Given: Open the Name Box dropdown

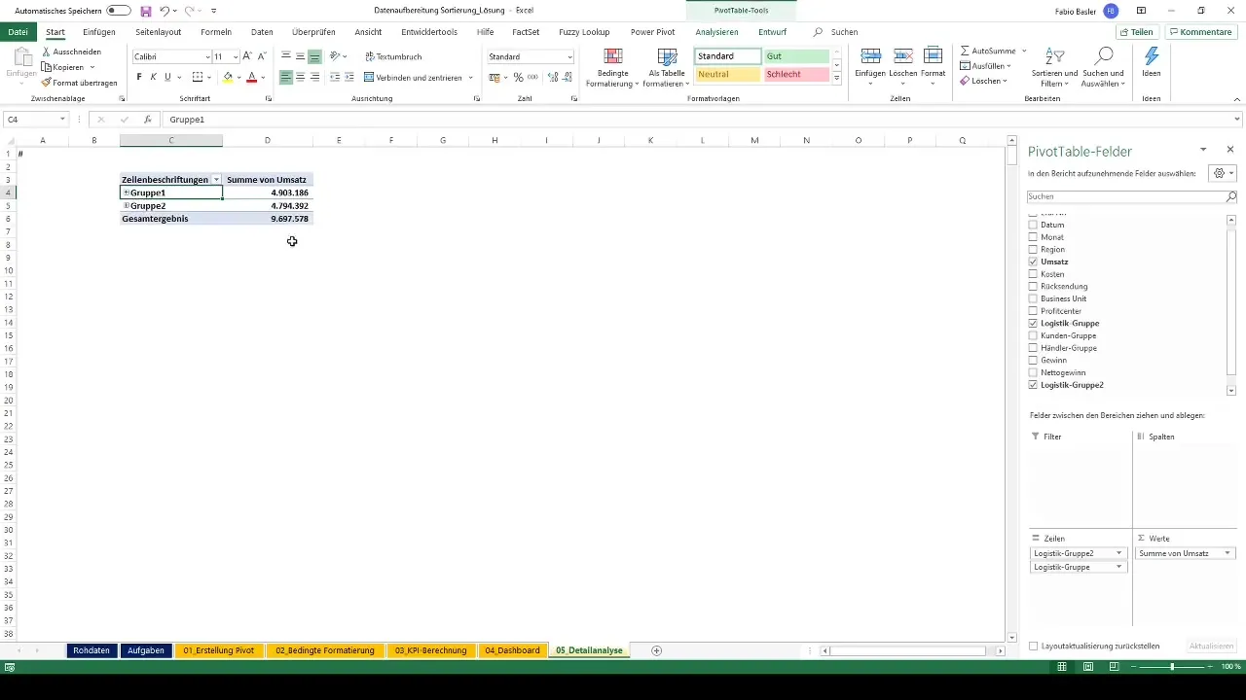Looking at the screenshot, I should (x=62, y=120).
